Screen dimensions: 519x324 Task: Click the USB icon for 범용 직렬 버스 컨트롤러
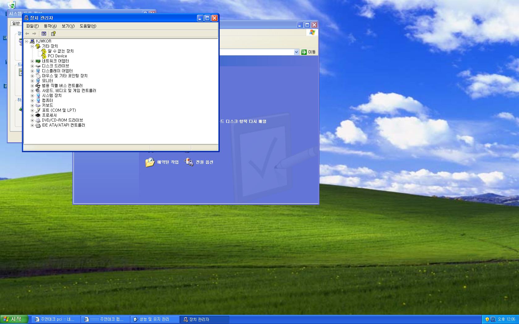click(38, 85)
